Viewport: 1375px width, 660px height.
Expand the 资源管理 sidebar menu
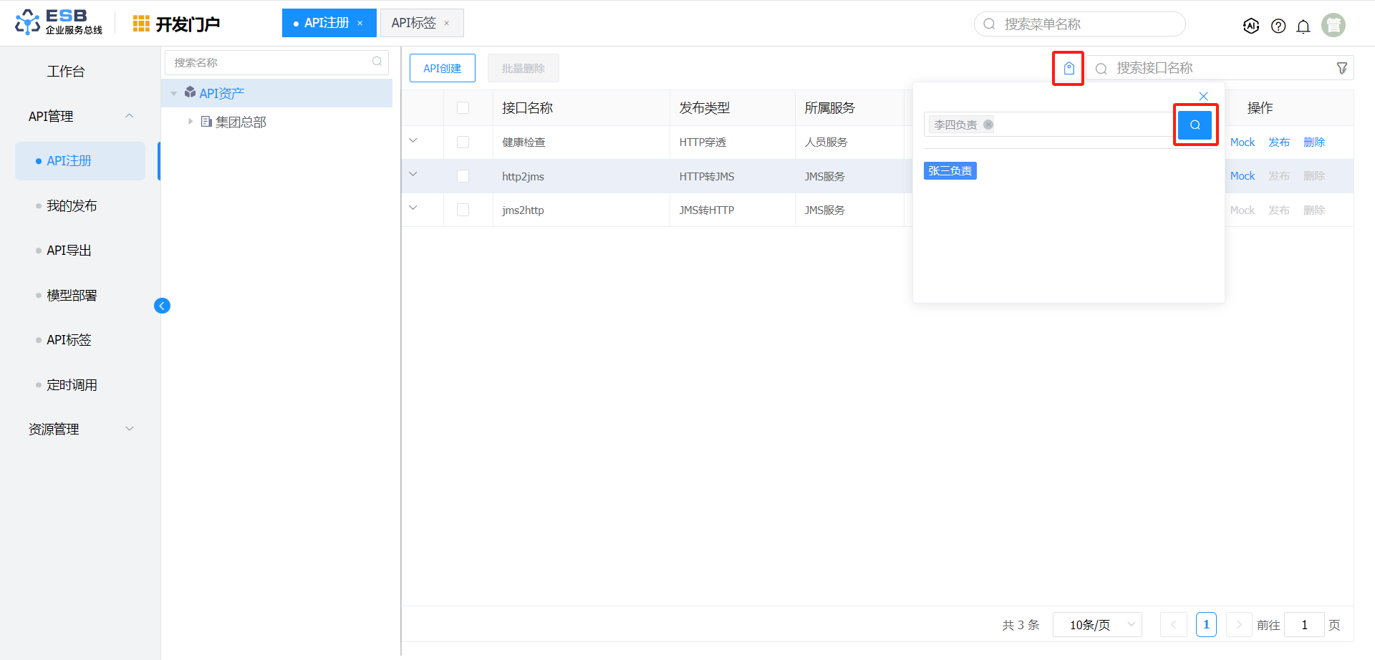80,429
